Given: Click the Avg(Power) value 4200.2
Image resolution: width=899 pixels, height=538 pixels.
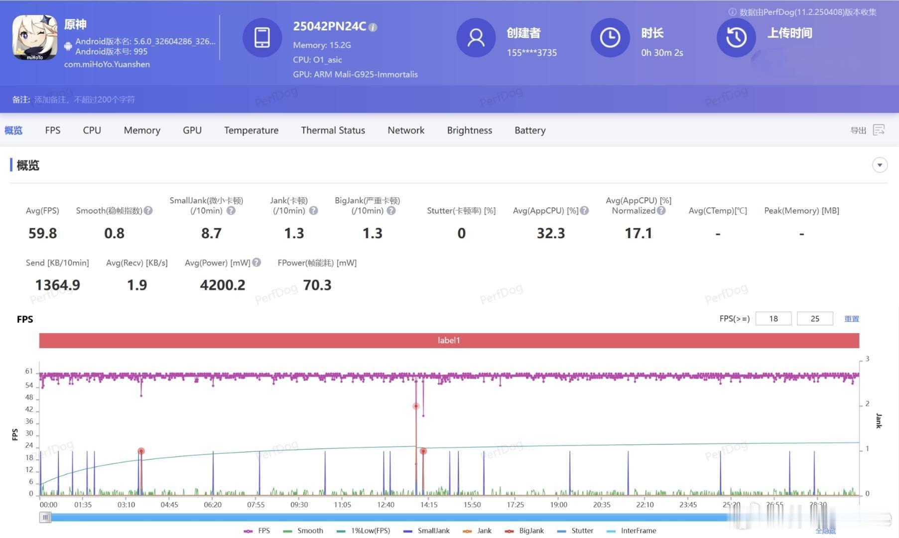Looking at the screenshot, I should [223, 285].
